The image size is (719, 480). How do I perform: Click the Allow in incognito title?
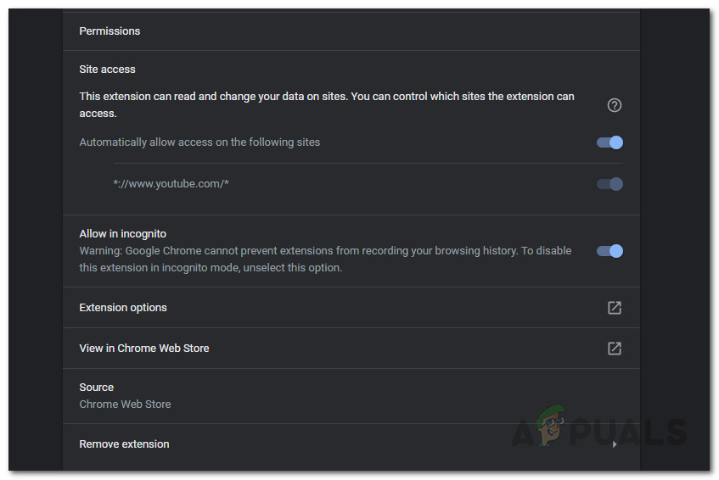tap(122, 234)
